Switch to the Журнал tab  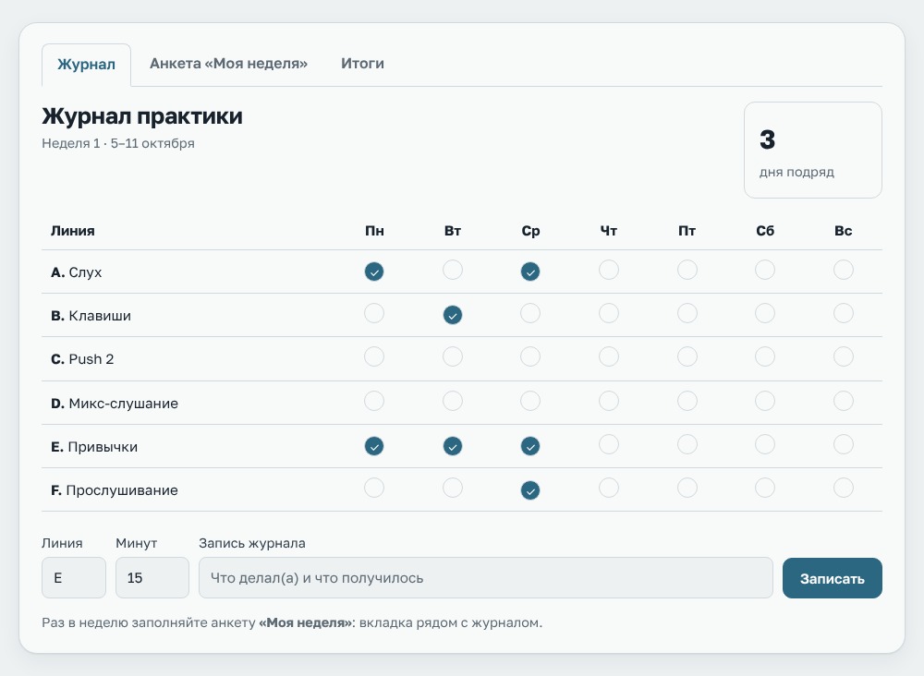point(86,65)
